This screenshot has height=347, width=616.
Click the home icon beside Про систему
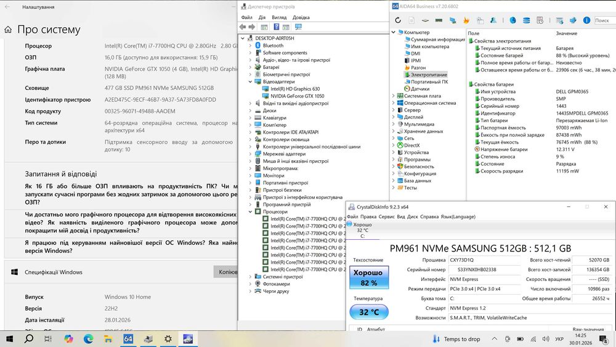[8, 30]
